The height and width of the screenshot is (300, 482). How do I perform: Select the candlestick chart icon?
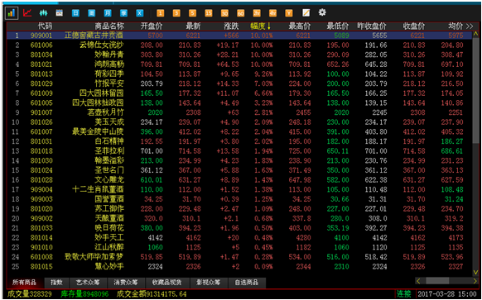coord(43,13)
